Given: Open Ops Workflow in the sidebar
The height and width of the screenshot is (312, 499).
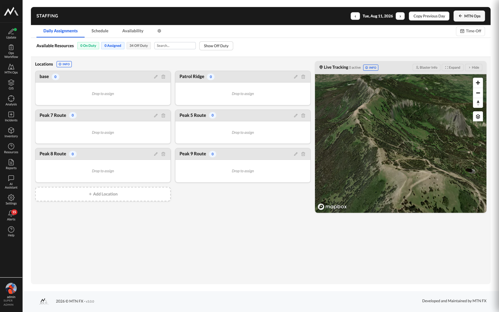Looking at the screenshot, I should (11, 51).
